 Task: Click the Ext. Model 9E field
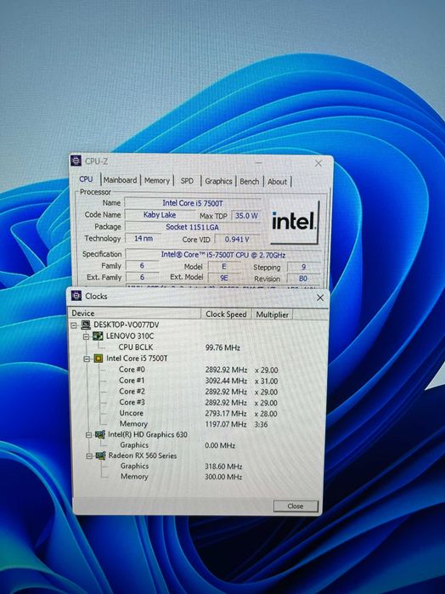tap(224, 278)
